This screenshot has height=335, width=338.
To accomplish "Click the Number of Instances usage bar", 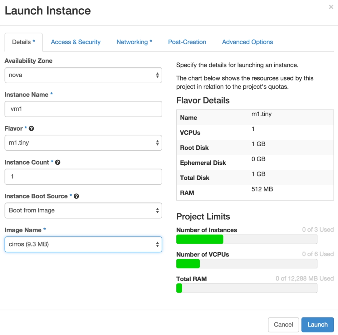I will [247, 239].
